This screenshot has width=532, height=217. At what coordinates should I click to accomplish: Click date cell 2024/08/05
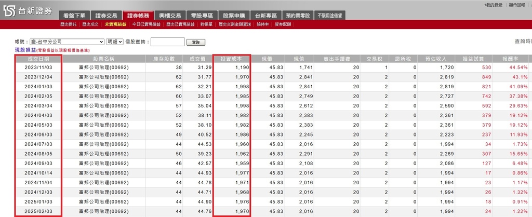point(38,154)
